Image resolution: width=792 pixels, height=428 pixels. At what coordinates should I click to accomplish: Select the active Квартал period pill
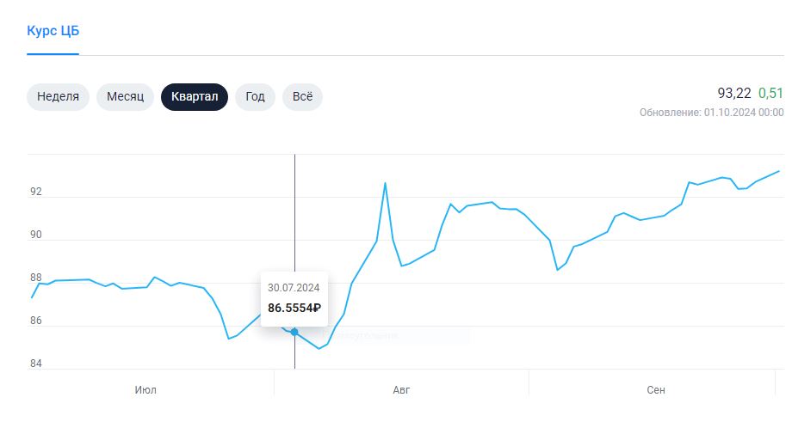pyautogui.click(x=195, y=97)
